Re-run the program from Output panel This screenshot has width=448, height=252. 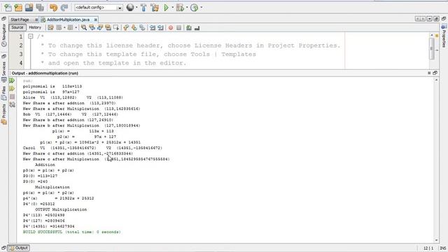click(x=12, y=81)
